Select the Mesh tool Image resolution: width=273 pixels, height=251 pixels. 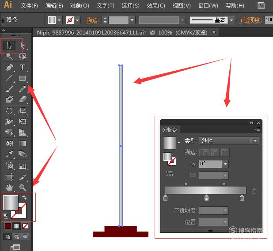point(9,144)
